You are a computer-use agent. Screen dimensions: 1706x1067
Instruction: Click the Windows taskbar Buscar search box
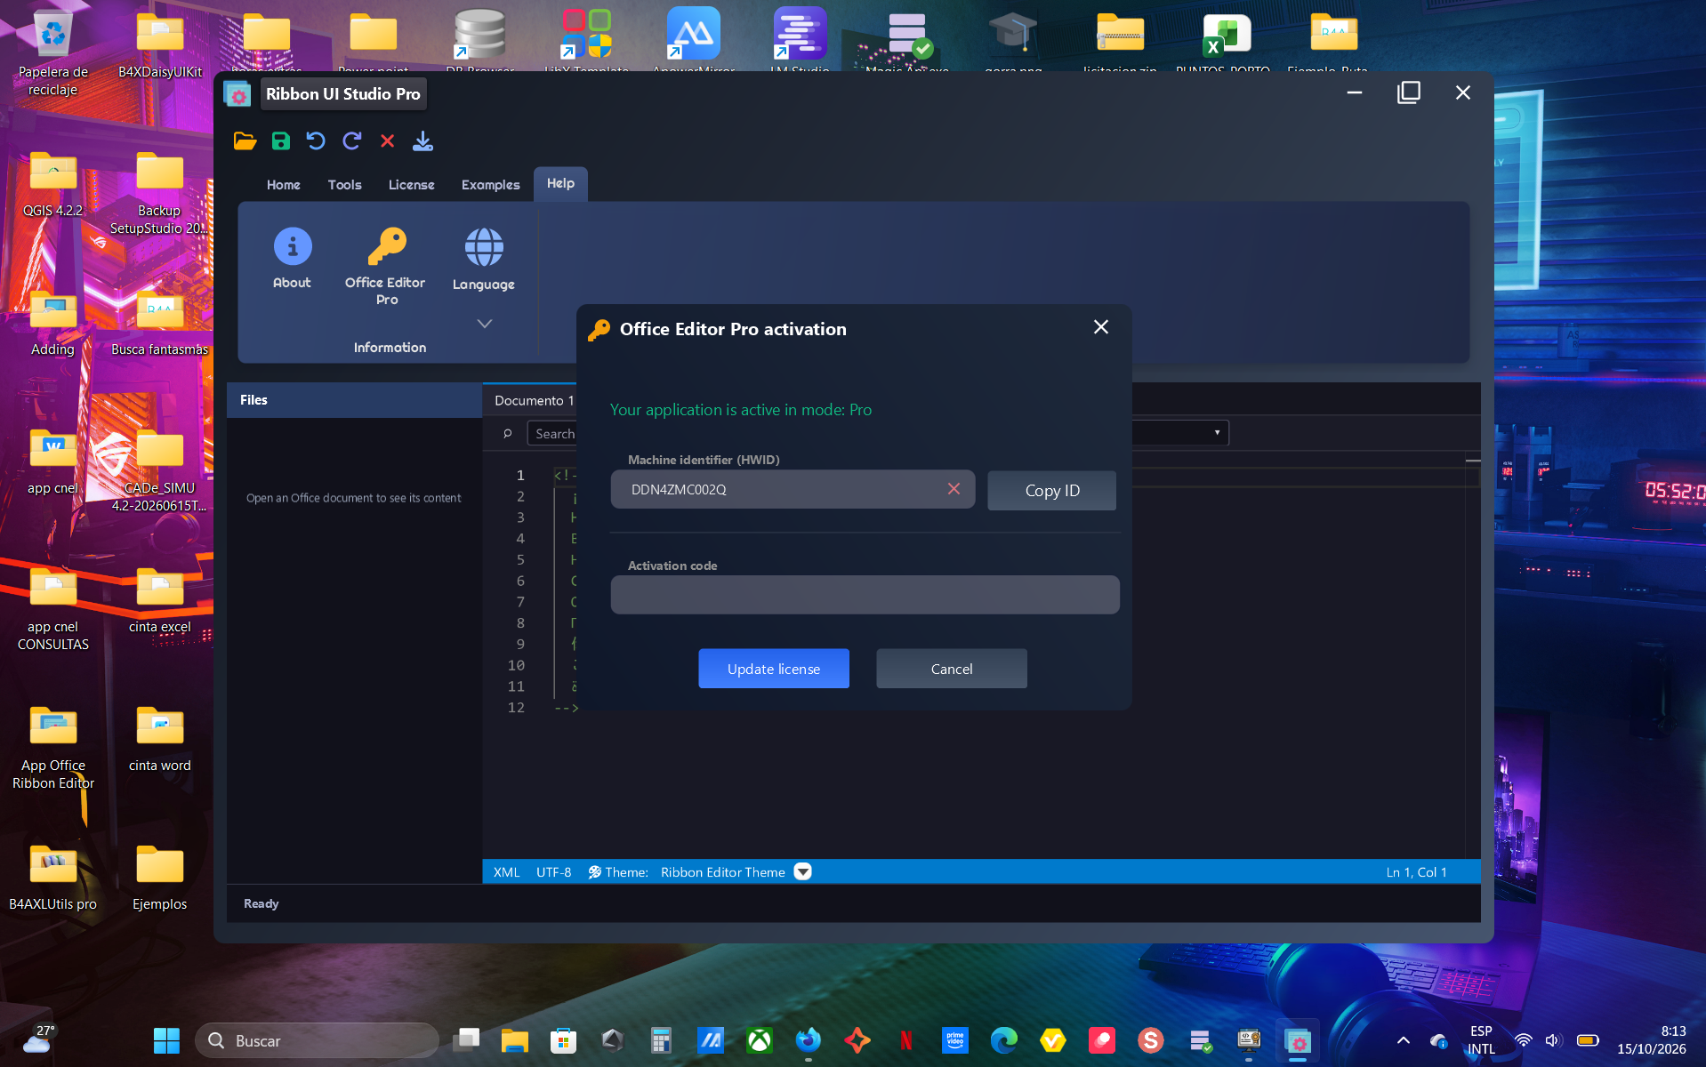317,1040
